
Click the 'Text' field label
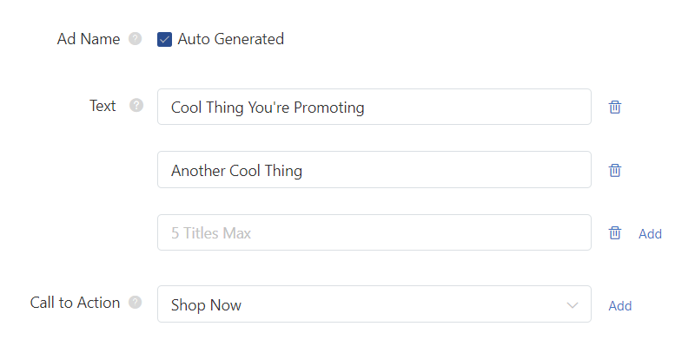click(103, 106)
